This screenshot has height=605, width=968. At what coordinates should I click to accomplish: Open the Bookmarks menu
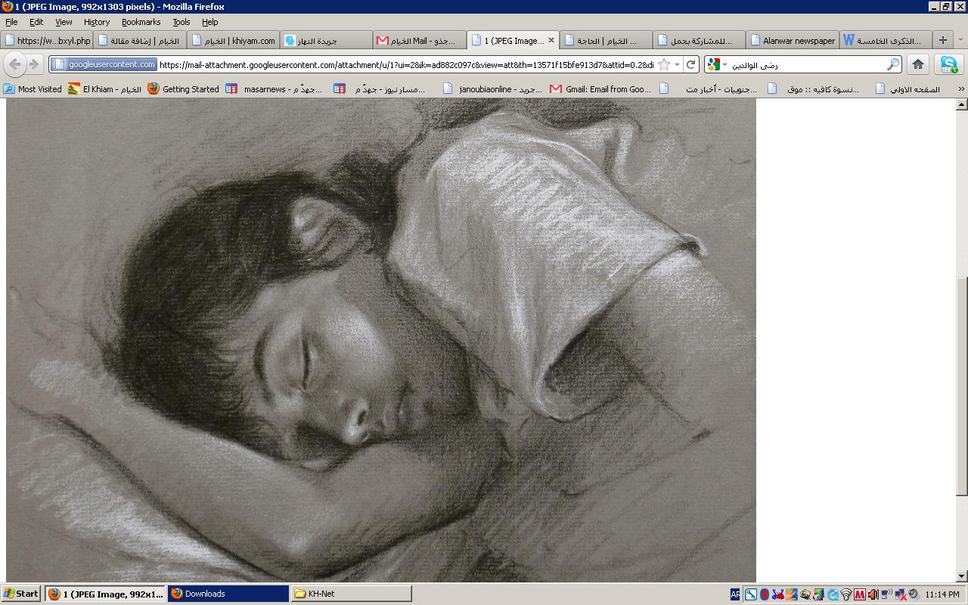click(x=141, y=22)
